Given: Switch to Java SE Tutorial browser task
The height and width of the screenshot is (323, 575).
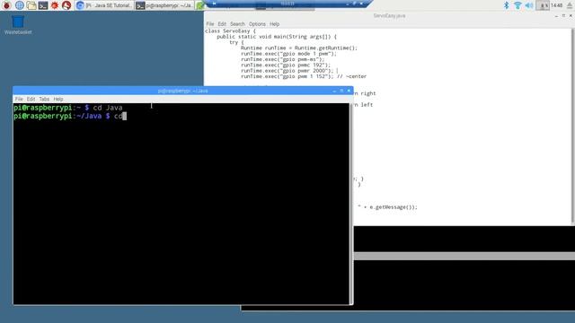Looking at the screenshot, I should point(104,5).
